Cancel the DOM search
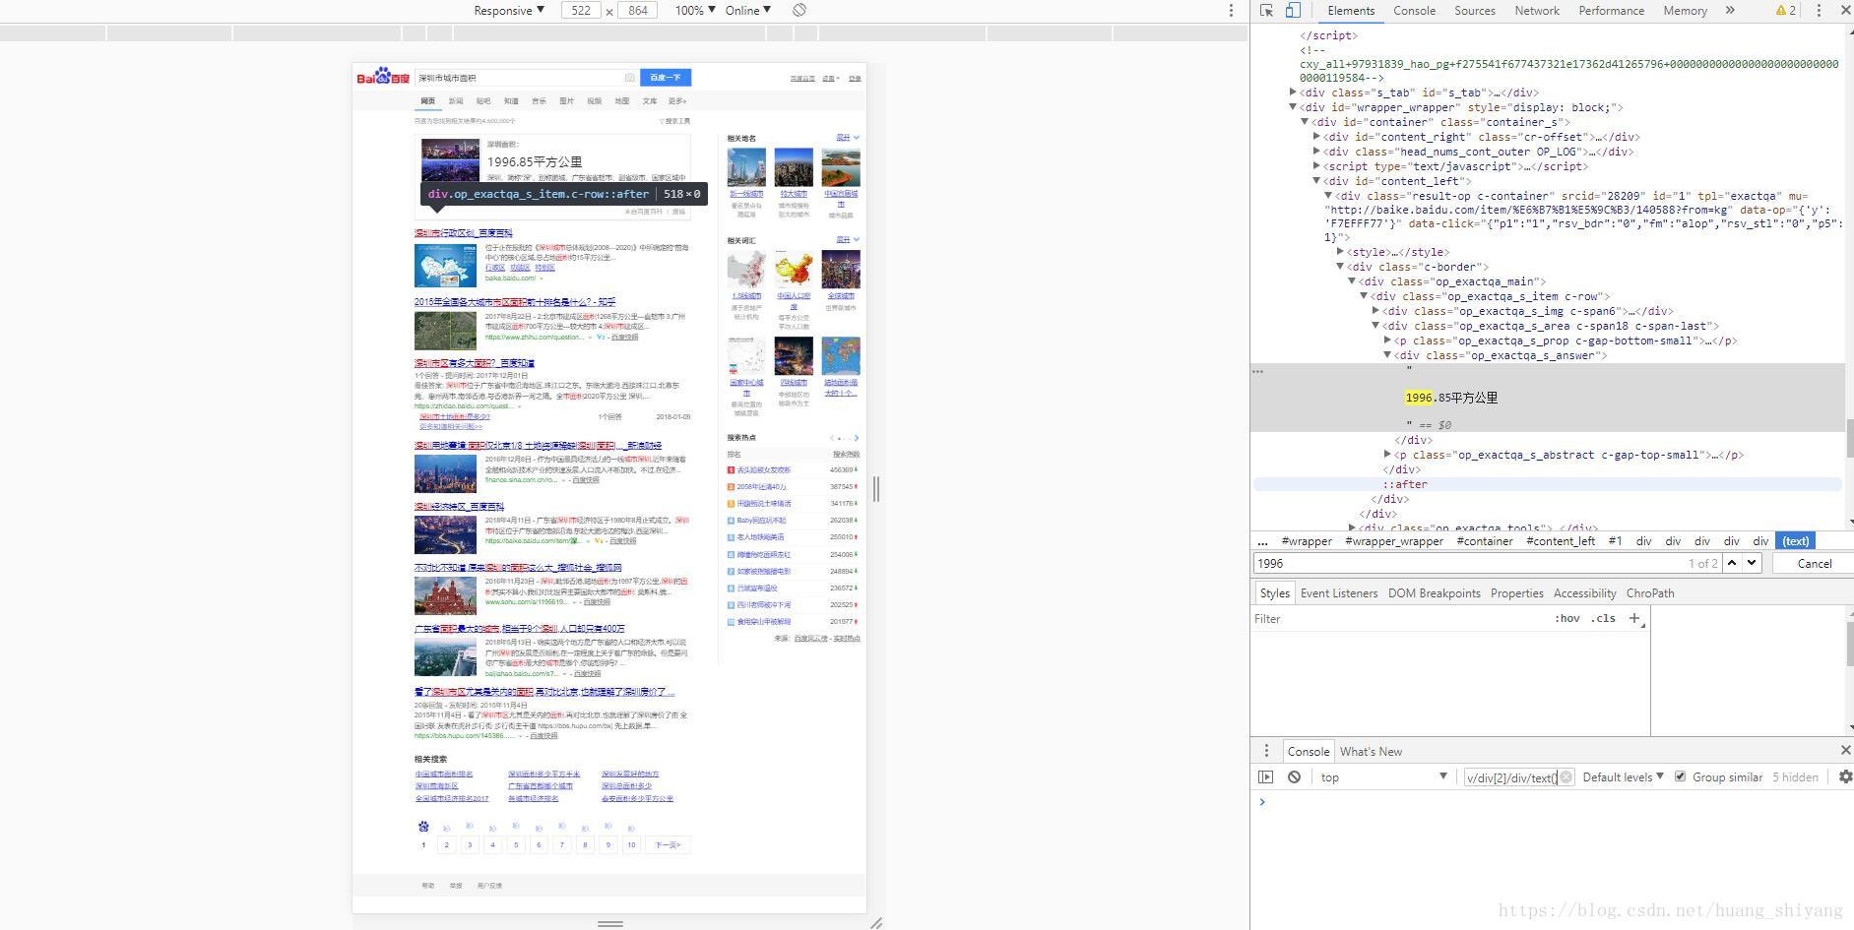The image size is (1854, 930). point(1814,563)
